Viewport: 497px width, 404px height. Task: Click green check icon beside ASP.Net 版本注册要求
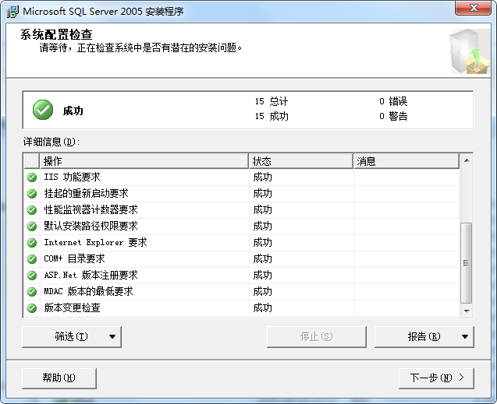pyautogui.click(x=32, y=276)
